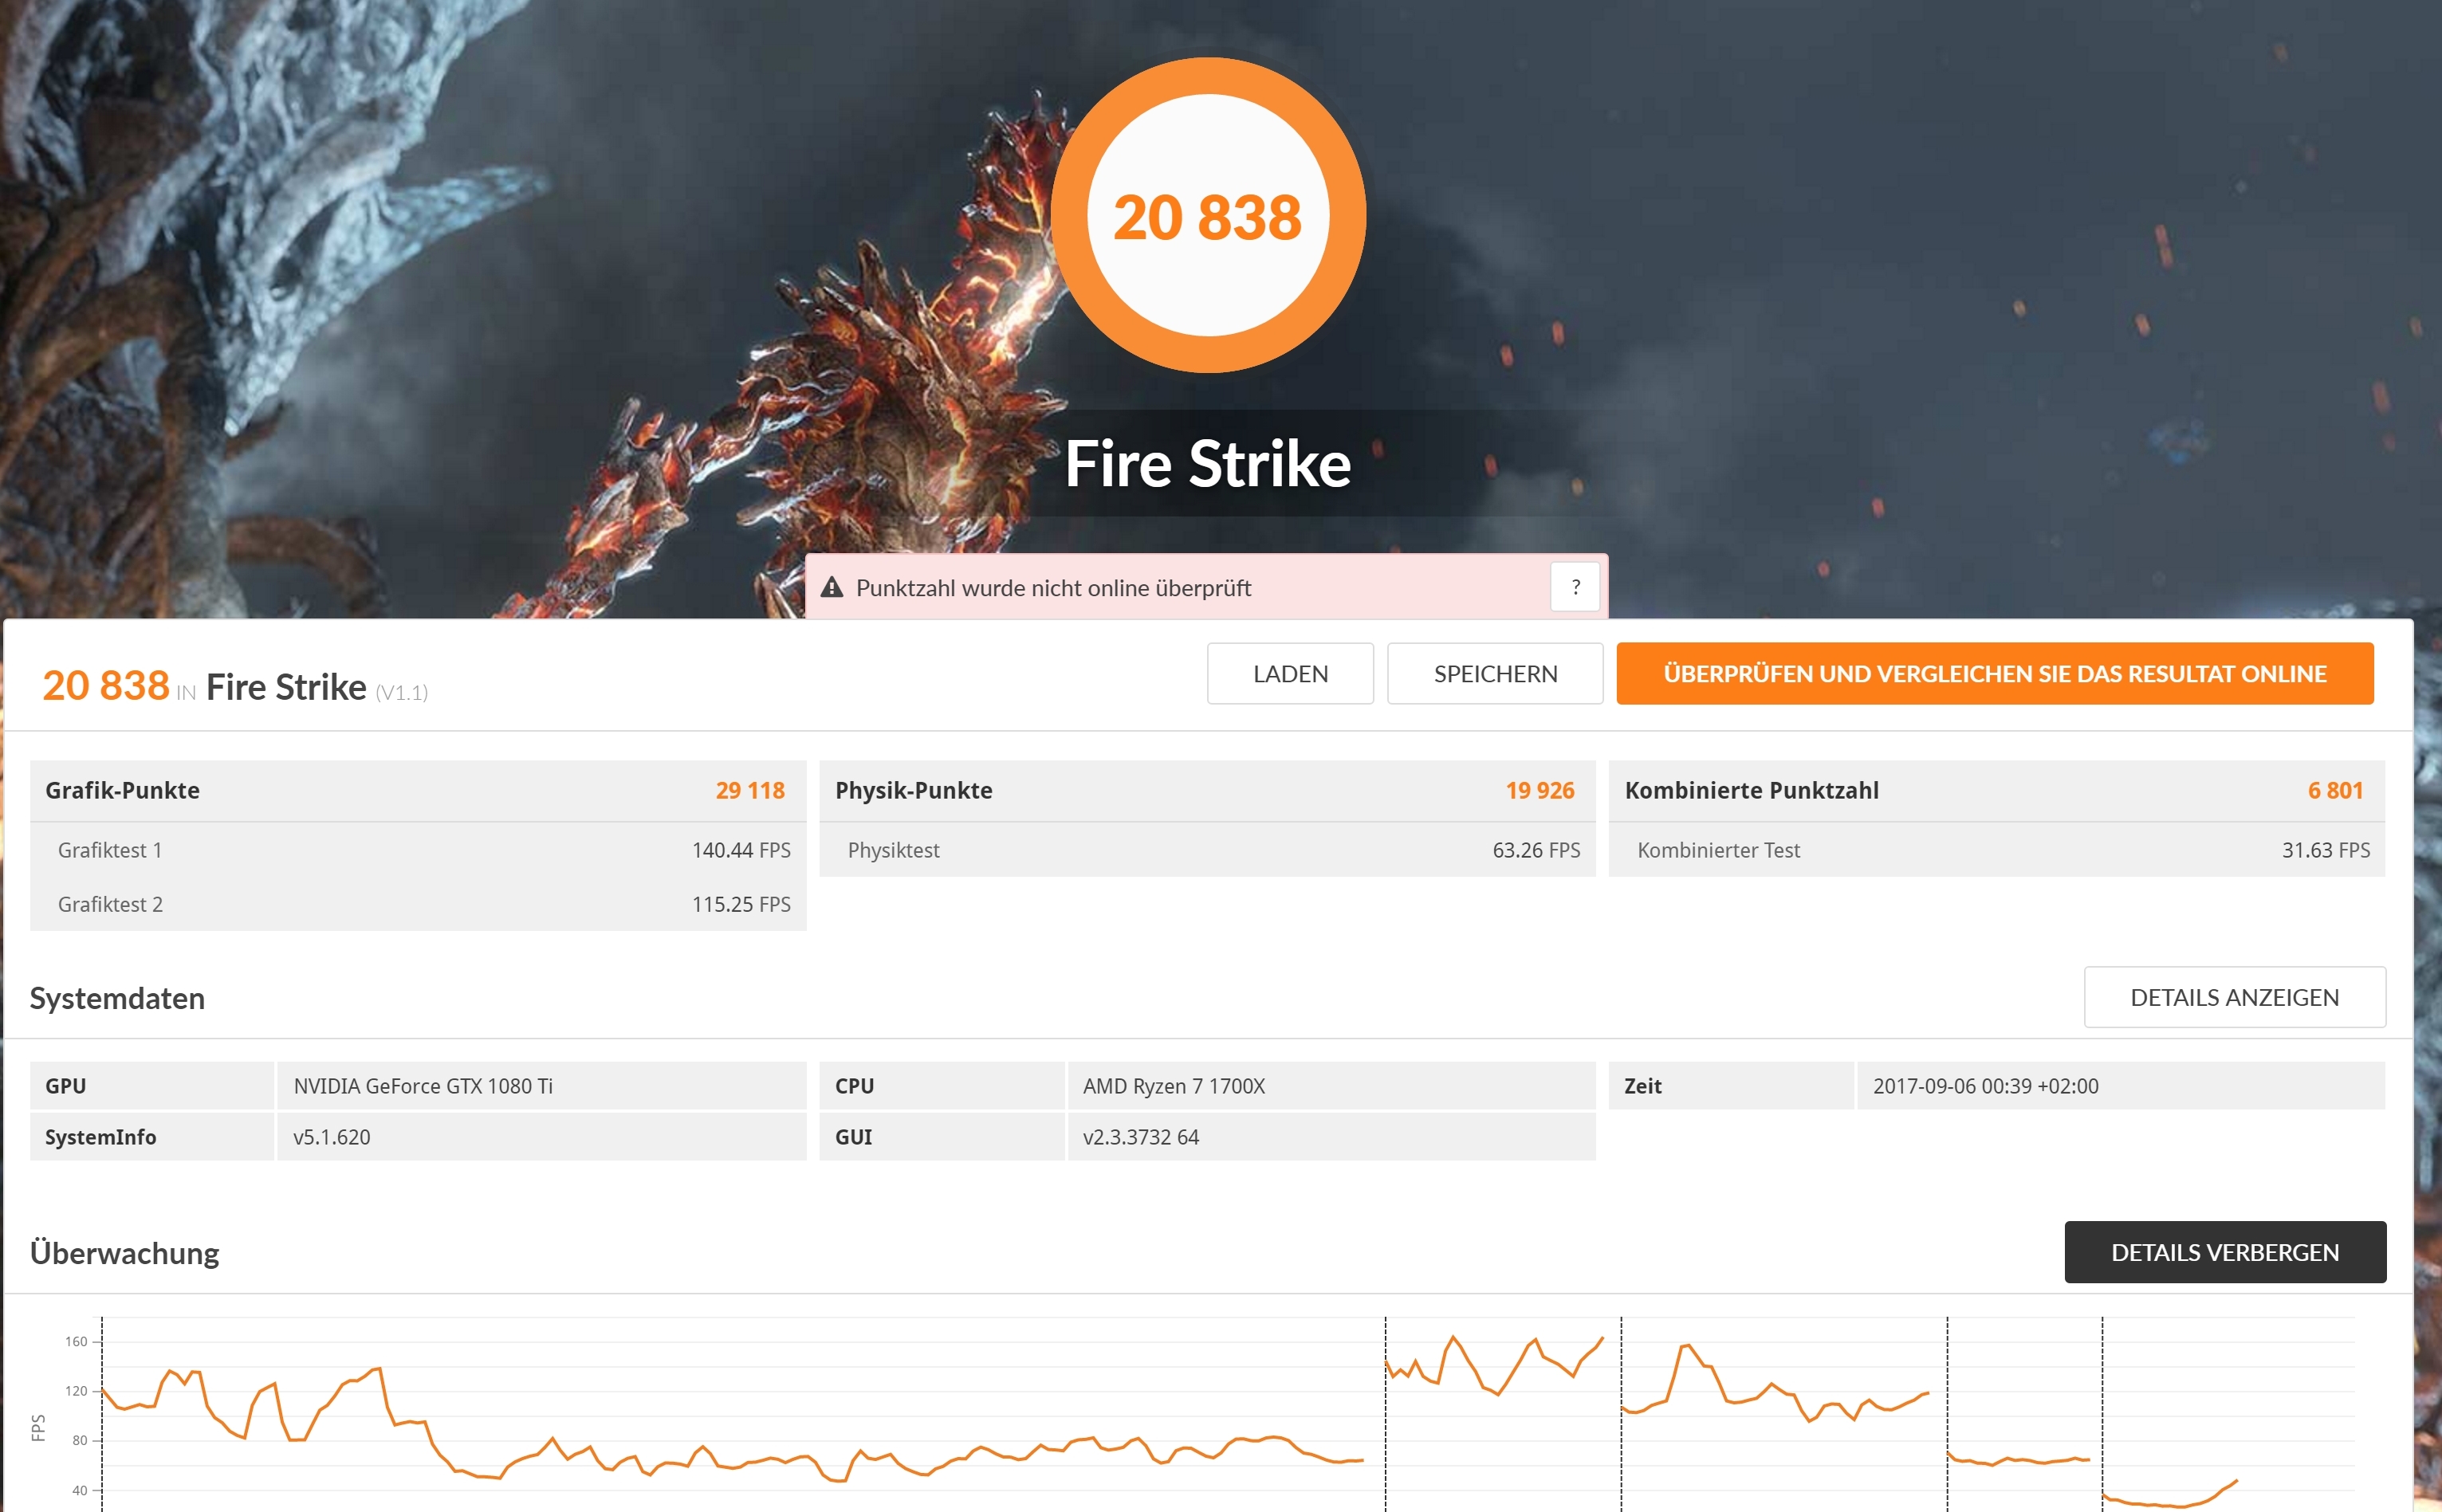Click the Grafiktest 2 result row
Viewport: 2442px width, 1512px height.
coord(417,904)
